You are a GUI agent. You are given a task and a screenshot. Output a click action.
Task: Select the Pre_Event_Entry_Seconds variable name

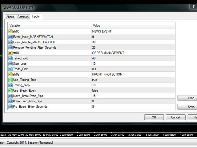point(30,107)
